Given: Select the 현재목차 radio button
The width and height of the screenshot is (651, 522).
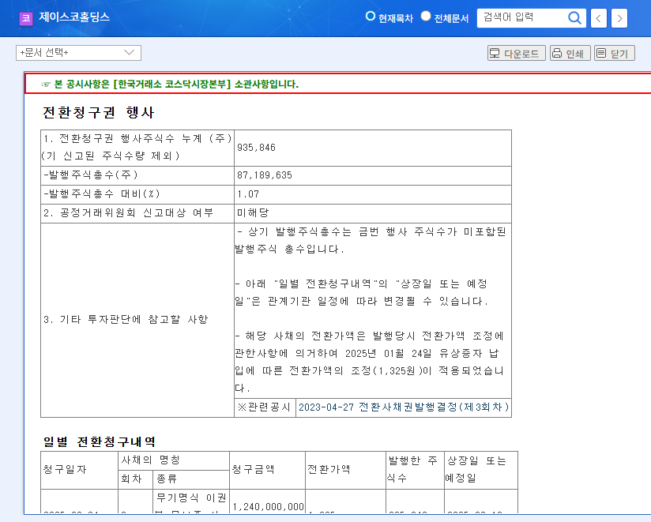Looking at the screenshot, I should pos(370,16).
